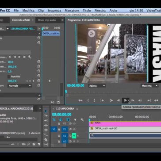Viewport: 161px width, 161px height.
Task: Track selected mask forward one frame
Action: tap(24, 57)
